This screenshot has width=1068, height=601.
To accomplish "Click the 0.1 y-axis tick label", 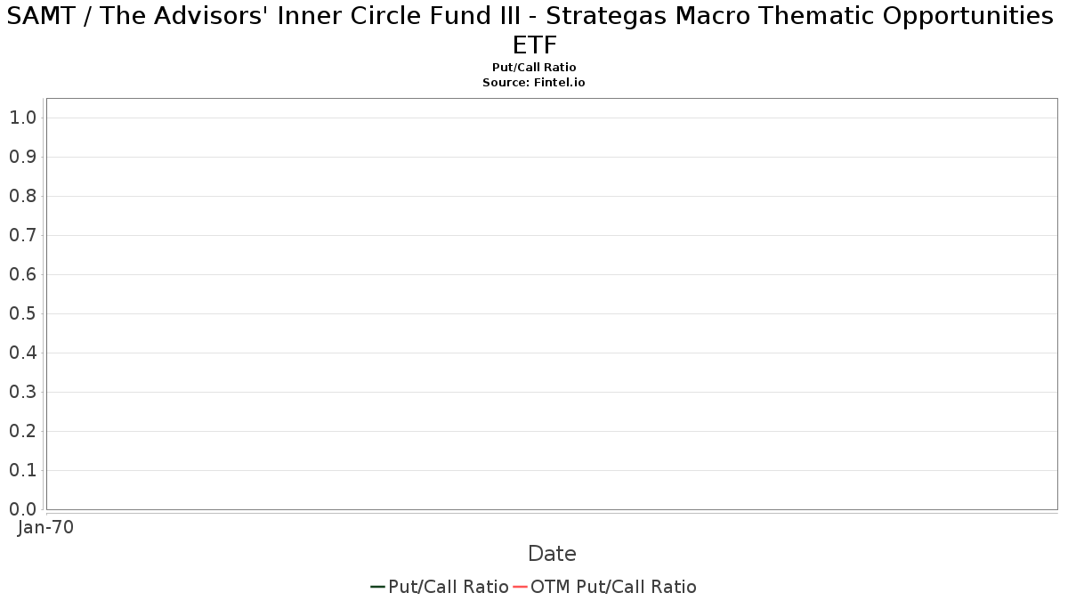I will point(23,470).
